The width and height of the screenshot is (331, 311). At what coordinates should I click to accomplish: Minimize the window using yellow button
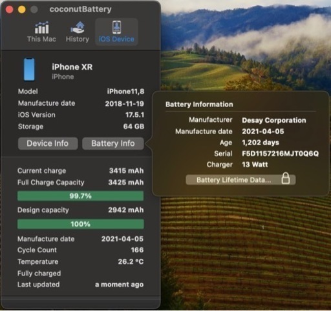pos(21,10)
